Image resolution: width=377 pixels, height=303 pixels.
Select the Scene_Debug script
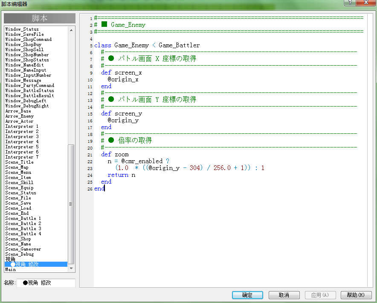click(20, 254)
